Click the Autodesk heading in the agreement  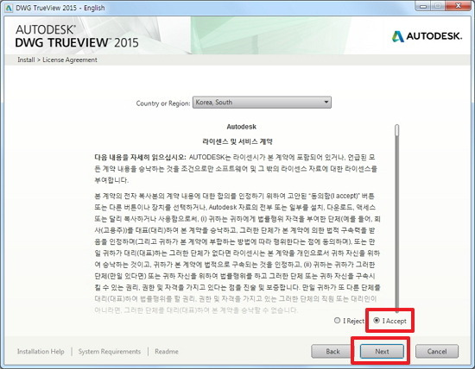point(242,127)
